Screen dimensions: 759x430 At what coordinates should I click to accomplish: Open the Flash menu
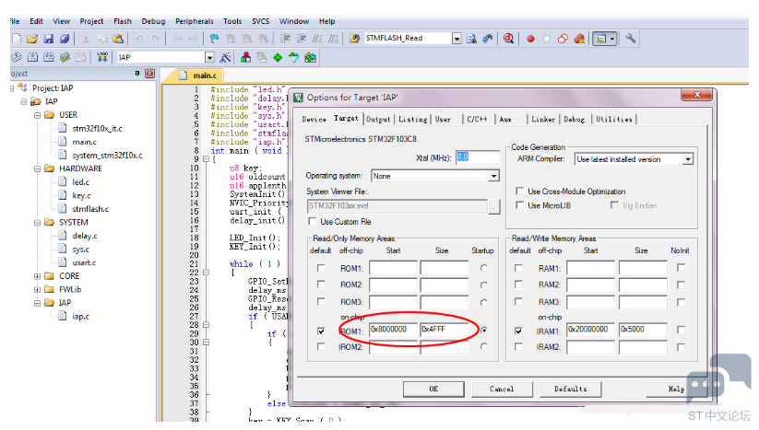[x=123, y=21]
